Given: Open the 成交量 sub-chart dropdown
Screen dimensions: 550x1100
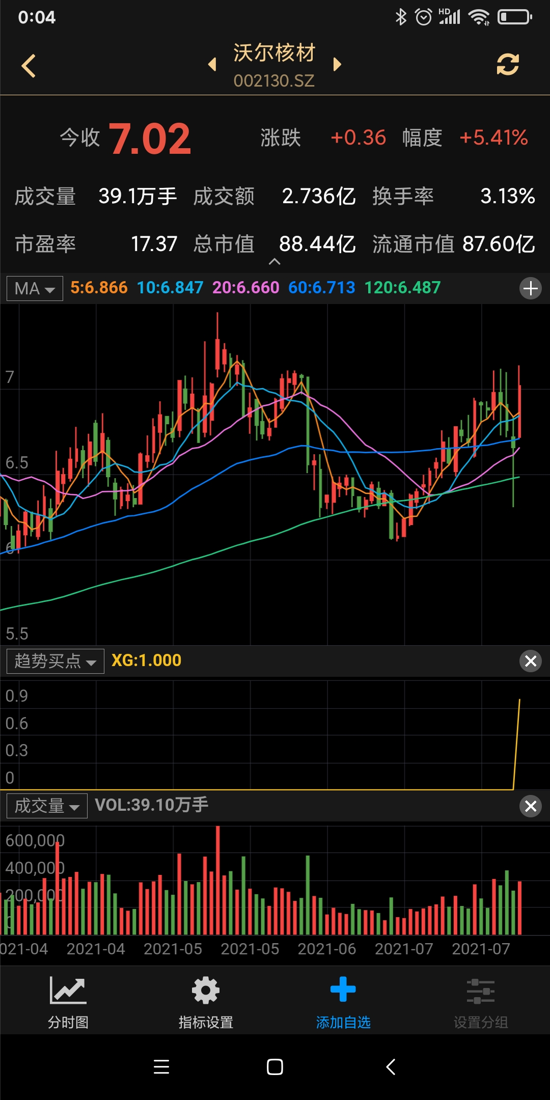Looking at the screenshot, I should pos(47,806).
